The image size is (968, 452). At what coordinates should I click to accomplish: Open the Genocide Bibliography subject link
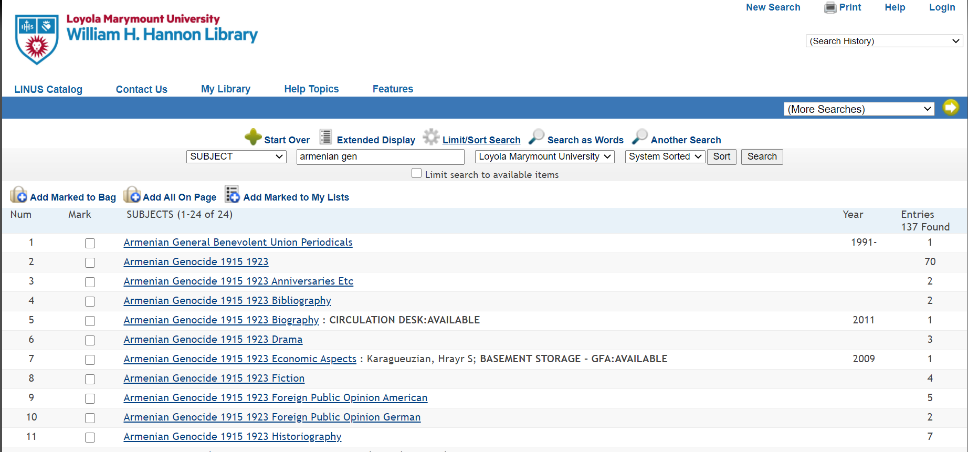[x=227, y=301]
